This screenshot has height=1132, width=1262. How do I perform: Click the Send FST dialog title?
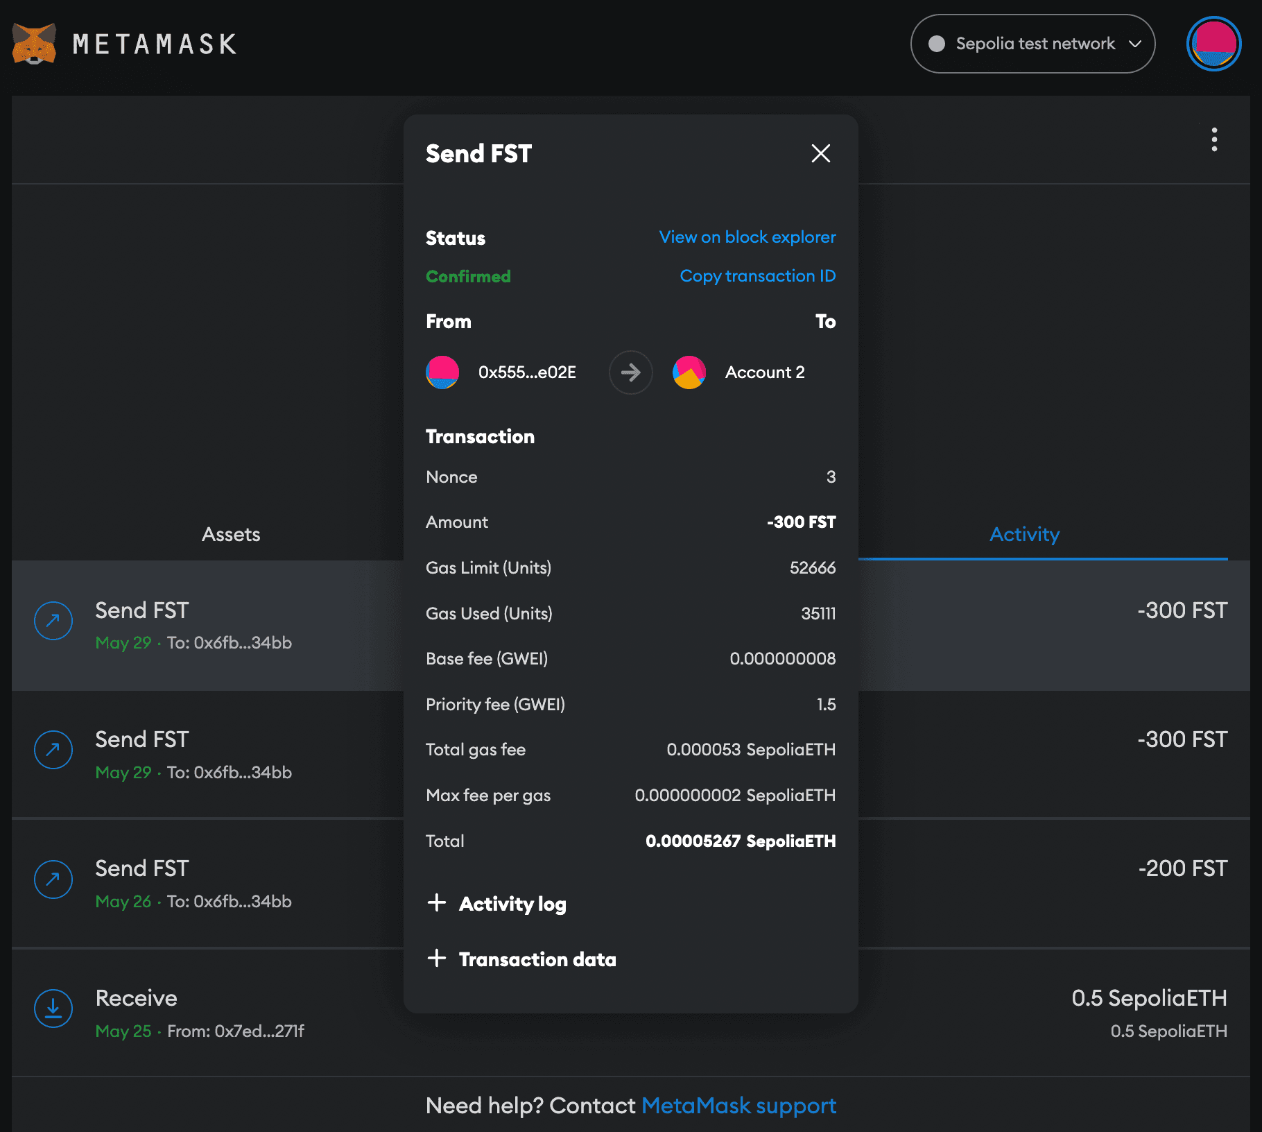tap(478, 153)
